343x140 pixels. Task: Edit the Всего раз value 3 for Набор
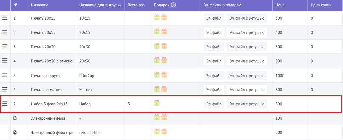point(129,104)
